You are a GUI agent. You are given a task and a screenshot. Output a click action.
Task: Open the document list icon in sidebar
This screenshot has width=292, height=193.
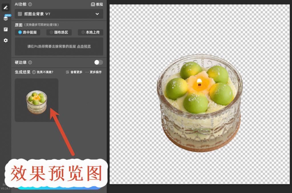pyautogui.click(x=6, y=29)
